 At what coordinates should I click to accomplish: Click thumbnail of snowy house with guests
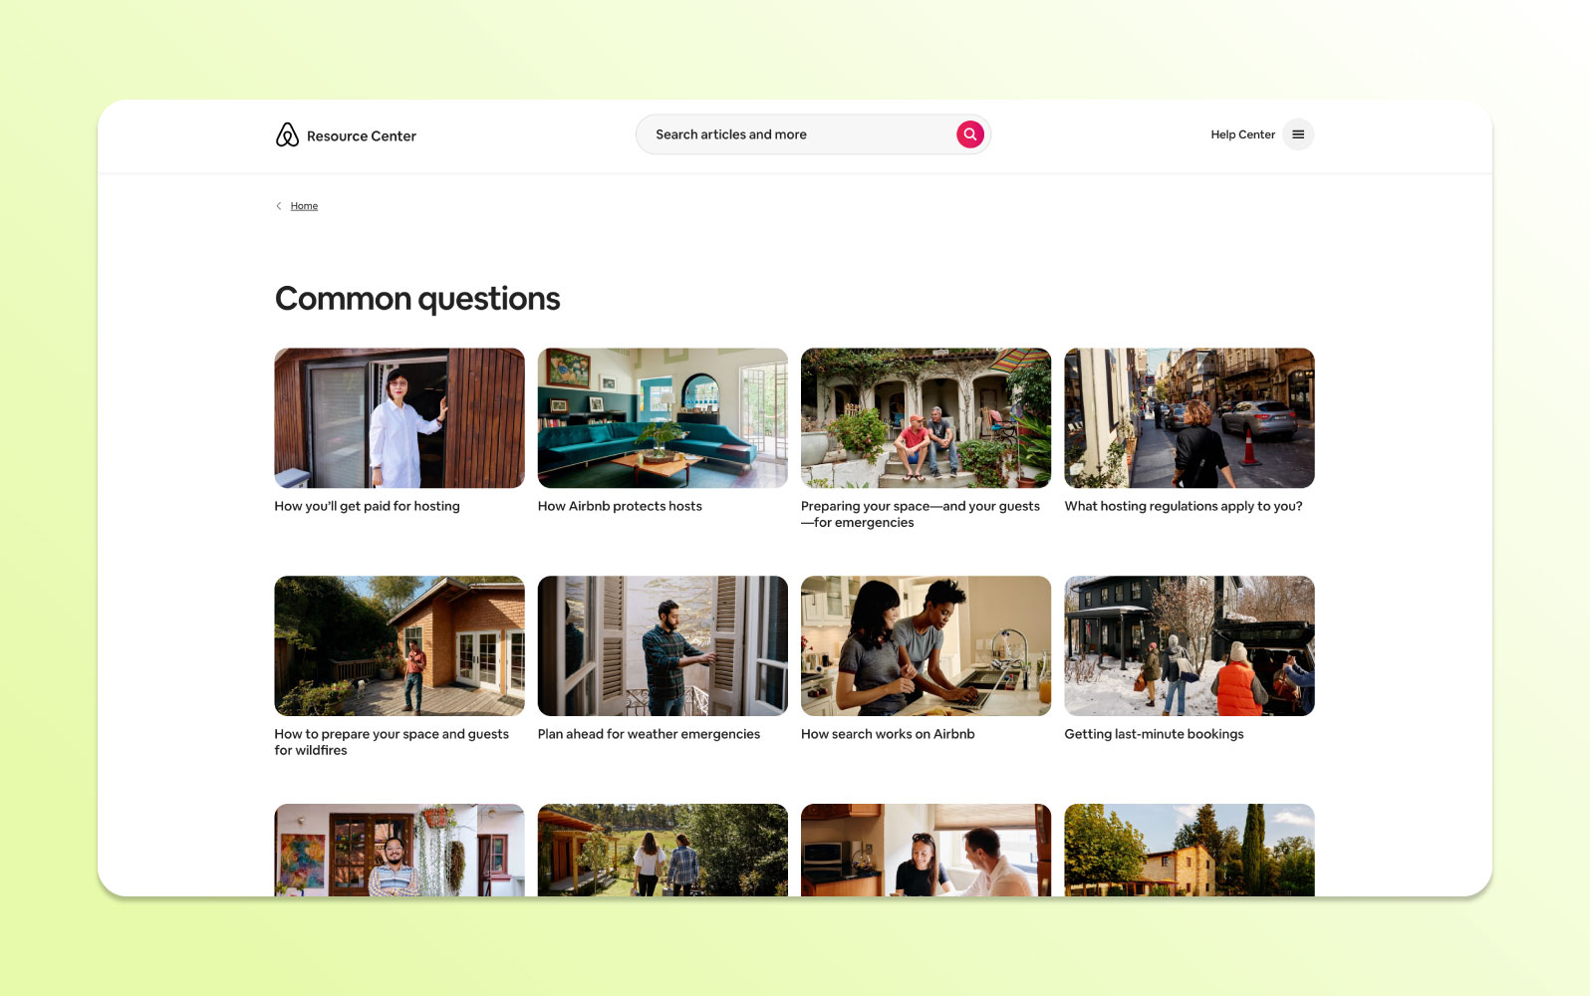(1190, 645)
